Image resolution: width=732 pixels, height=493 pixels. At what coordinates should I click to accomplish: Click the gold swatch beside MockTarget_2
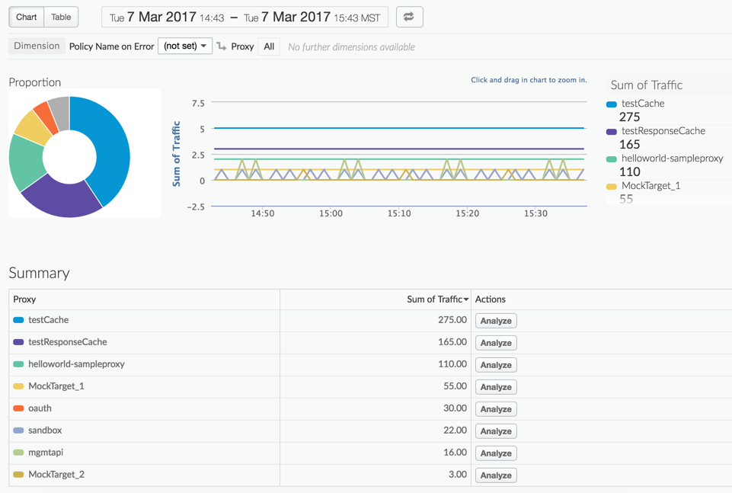(x=19, y=475)
